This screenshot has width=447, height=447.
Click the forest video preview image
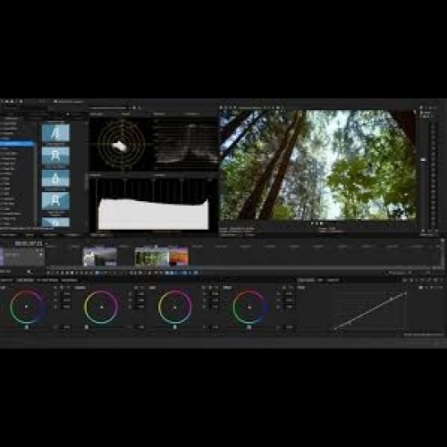tap(317, 164)
